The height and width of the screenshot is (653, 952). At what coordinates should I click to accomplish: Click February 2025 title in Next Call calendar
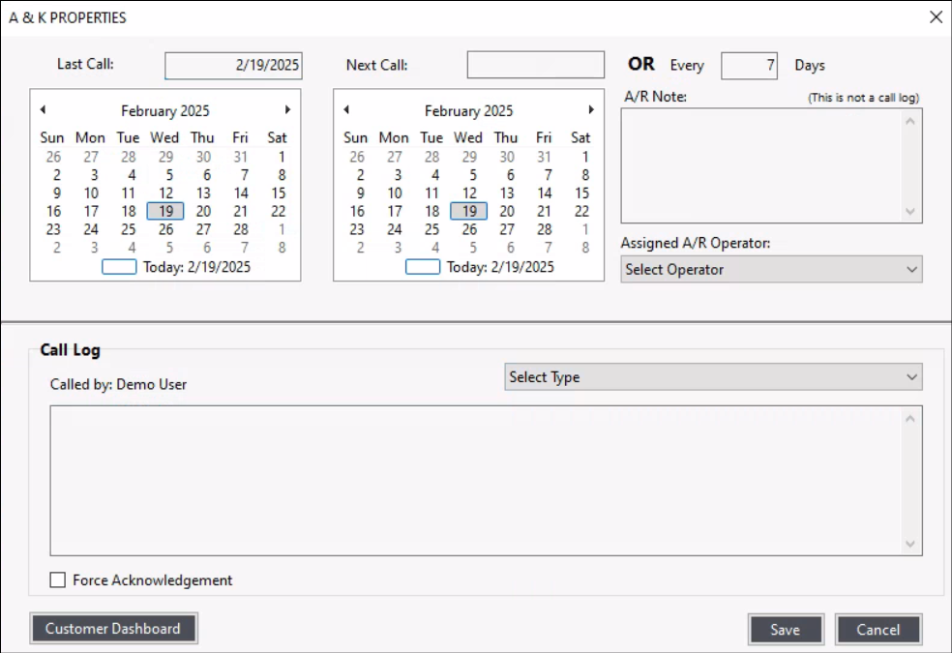(468, 111)
